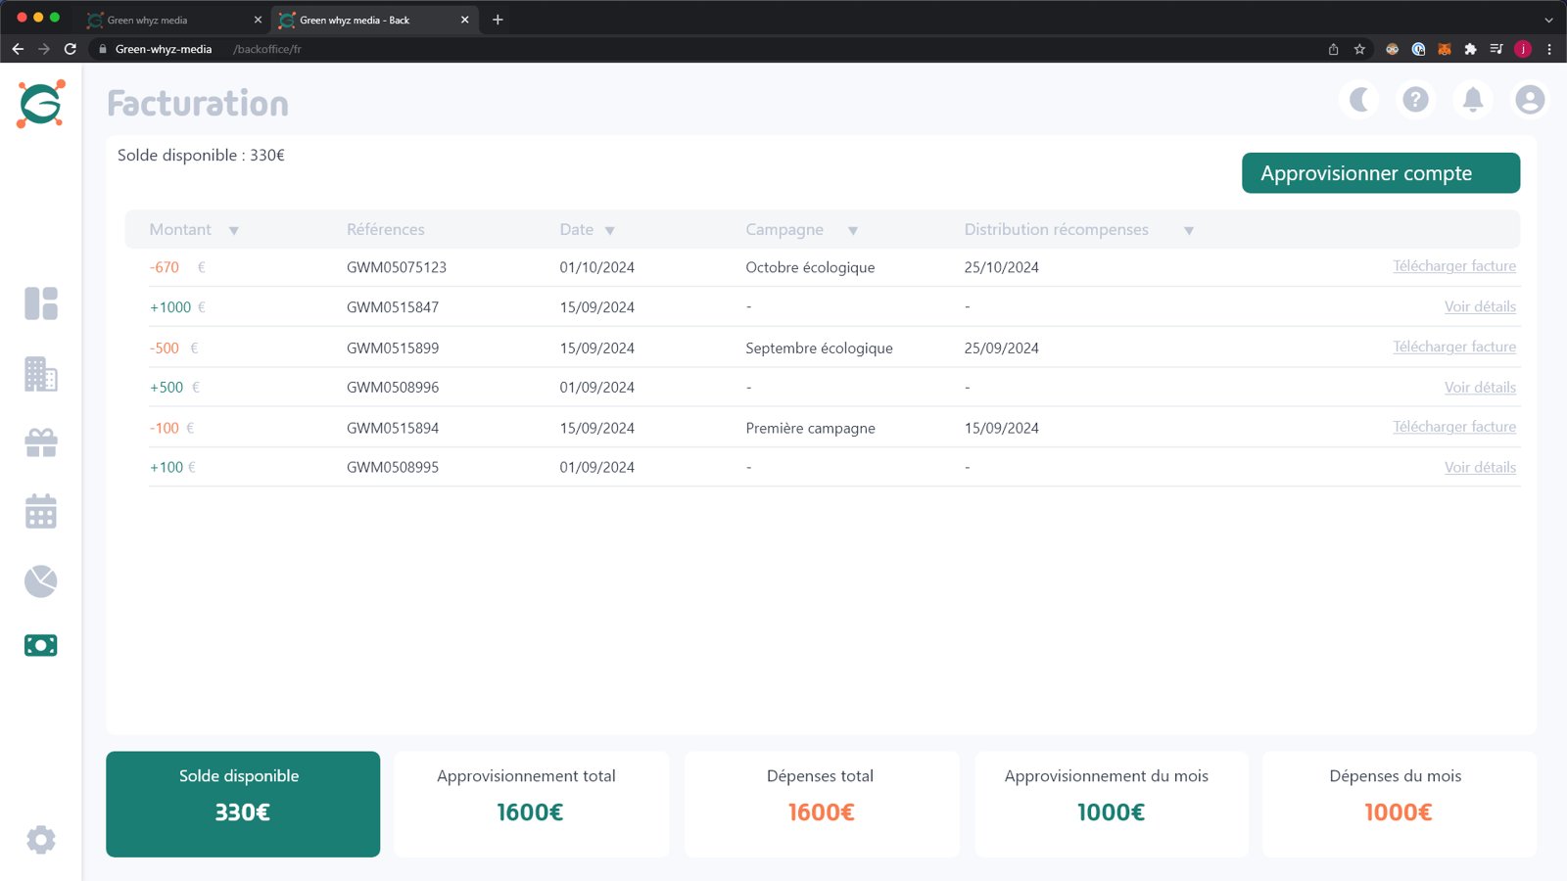Open help question mark icon

point(1415,100)
